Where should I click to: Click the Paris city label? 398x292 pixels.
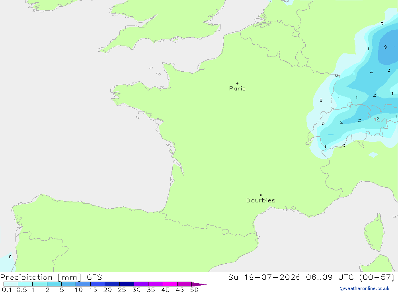pyautogui.click(x=237, y=88)
